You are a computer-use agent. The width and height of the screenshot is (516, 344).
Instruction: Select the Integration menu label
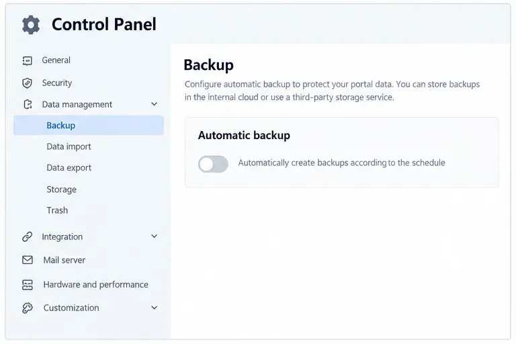[x=62, y=236]
